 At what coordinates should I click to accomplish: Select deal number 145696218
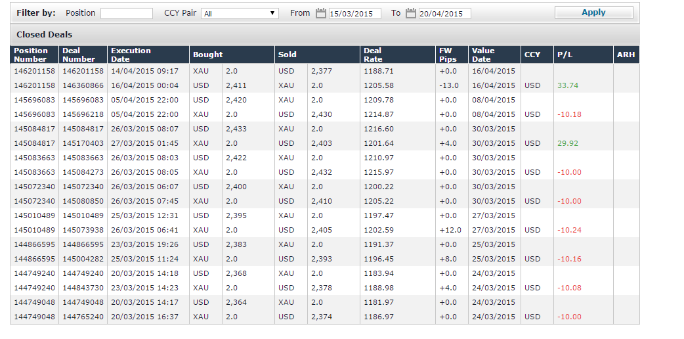[x=83, y=114]
